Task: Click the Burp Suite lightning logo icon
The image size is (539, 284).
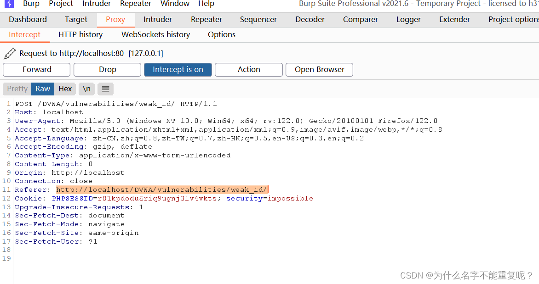Action: coord(9,4)
